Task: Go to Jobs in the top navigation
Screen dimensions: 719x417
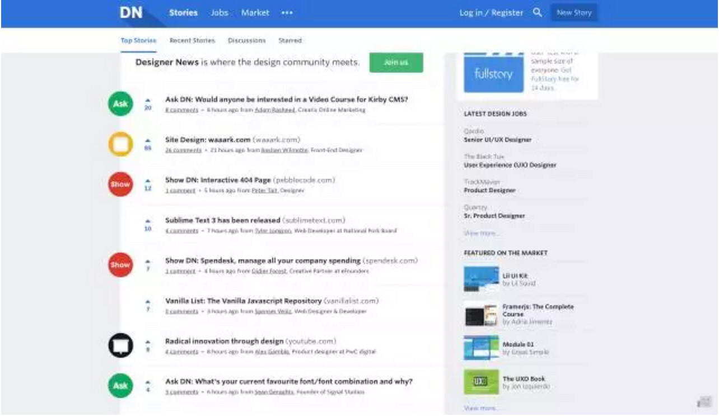Action: 220,13
